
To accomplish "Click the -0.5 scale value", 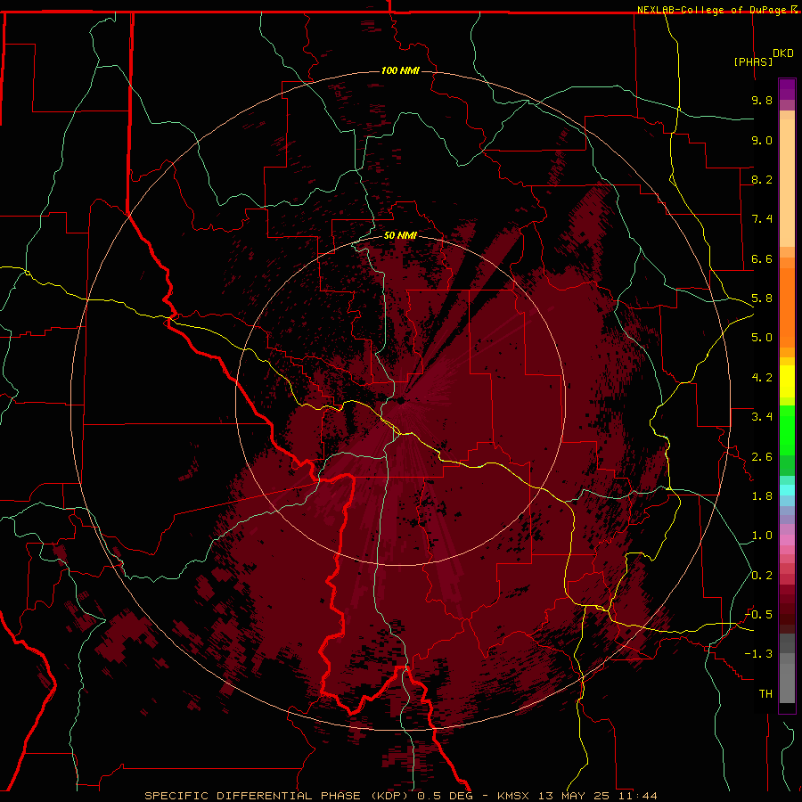I will click(x=758, y=615).
